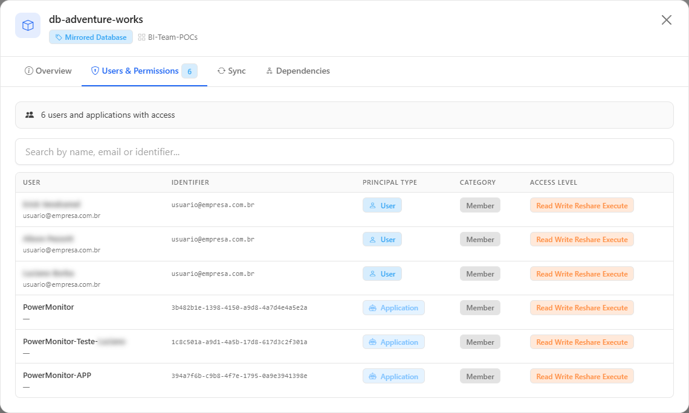Click the robot icon in PowerMonitor-Teste's Application badge
Image resolution: width=689 pixels, height=413 pixels.
[x=373, y=342]
